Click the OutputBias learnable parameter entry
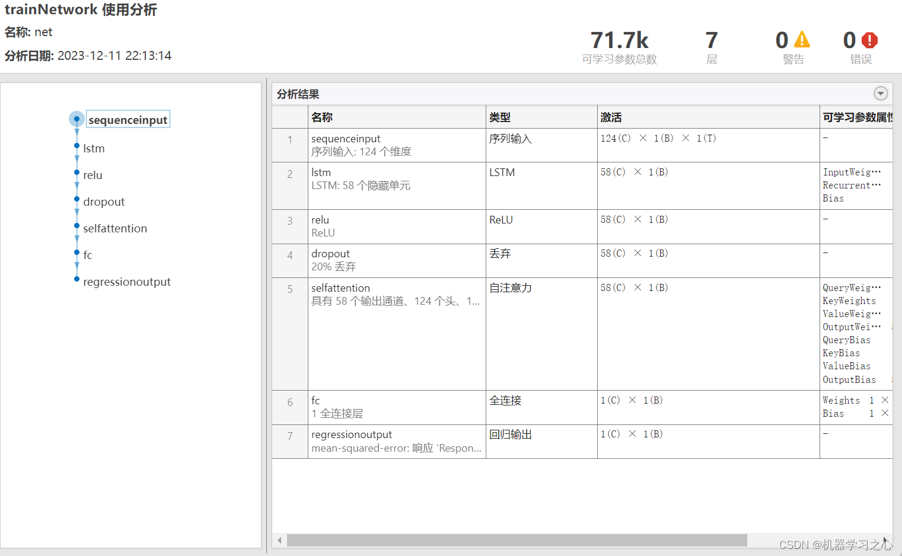Image resolution: width=902 pixels, height=556 pixels. (849, 379)
